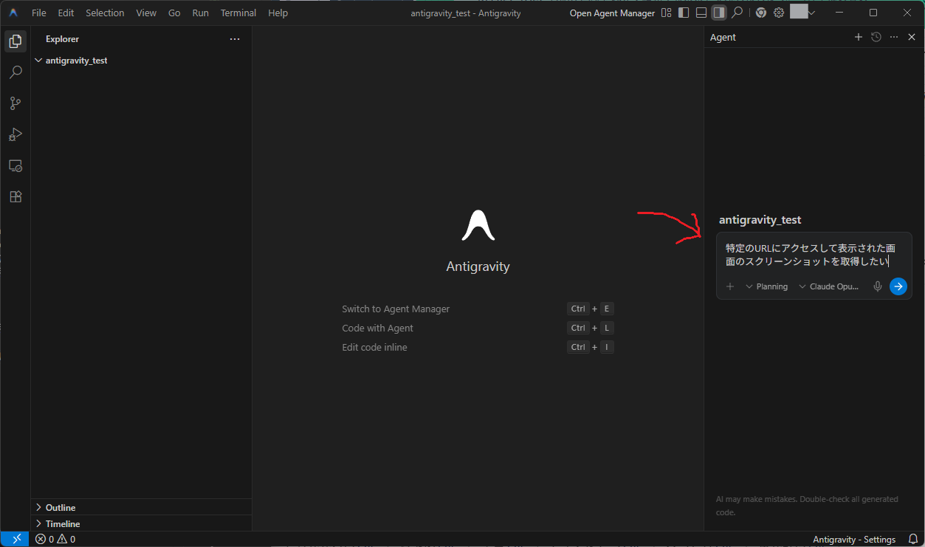Toggle the Agent side panel visibility
The image size is (925, 547).
[x=718, y=13]
